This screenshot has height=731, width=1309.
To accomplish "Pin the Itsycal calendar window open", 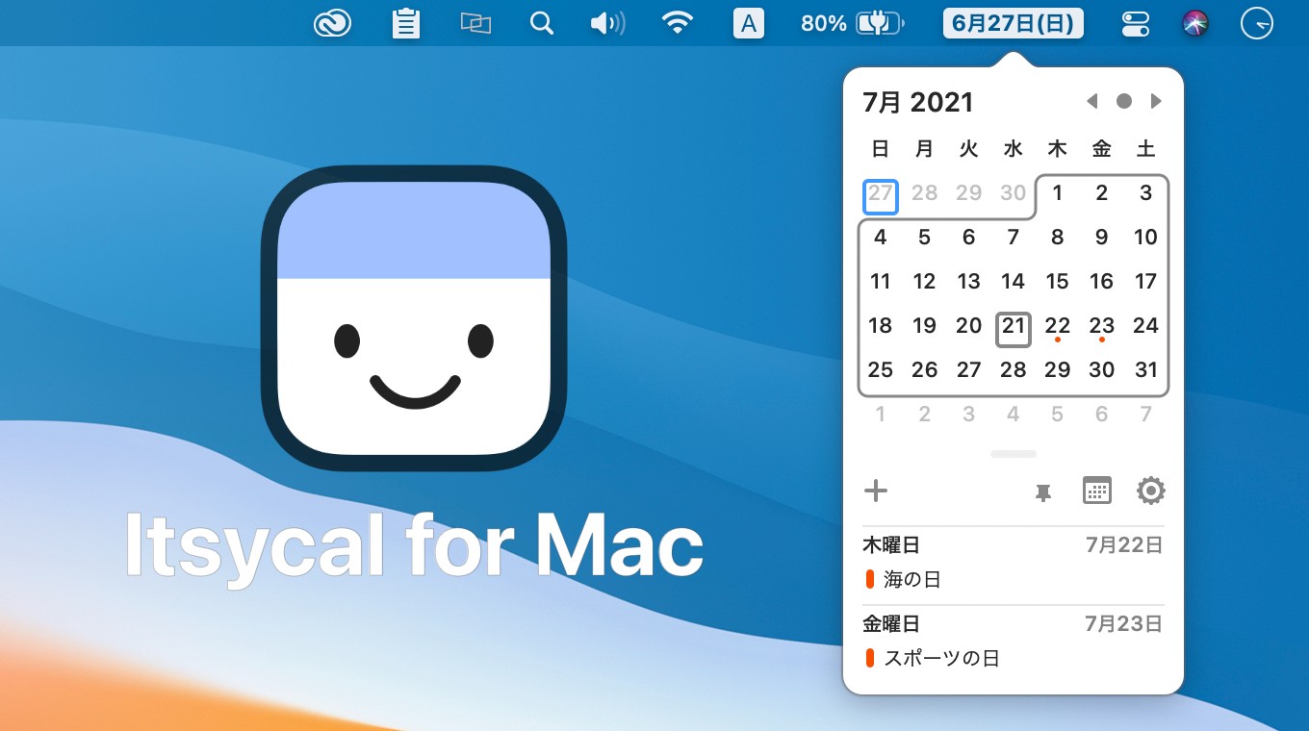I will (x=1042, y=492).
